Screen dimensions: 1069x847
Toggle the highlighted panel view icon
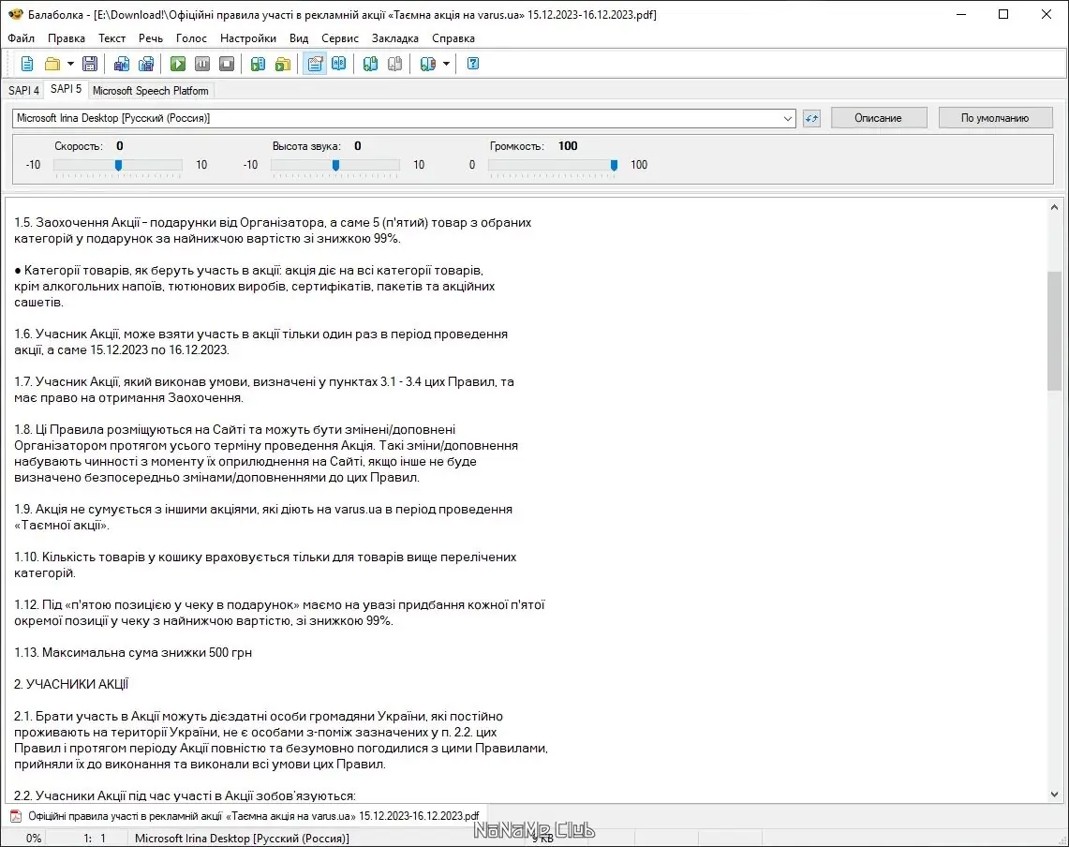pos(315,64)
